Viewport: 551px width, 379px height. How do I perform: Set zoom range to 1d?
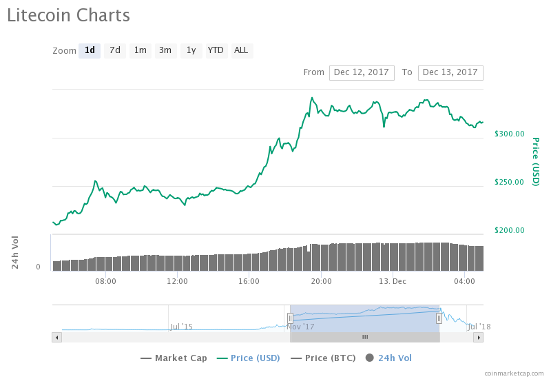click(90, 50)
